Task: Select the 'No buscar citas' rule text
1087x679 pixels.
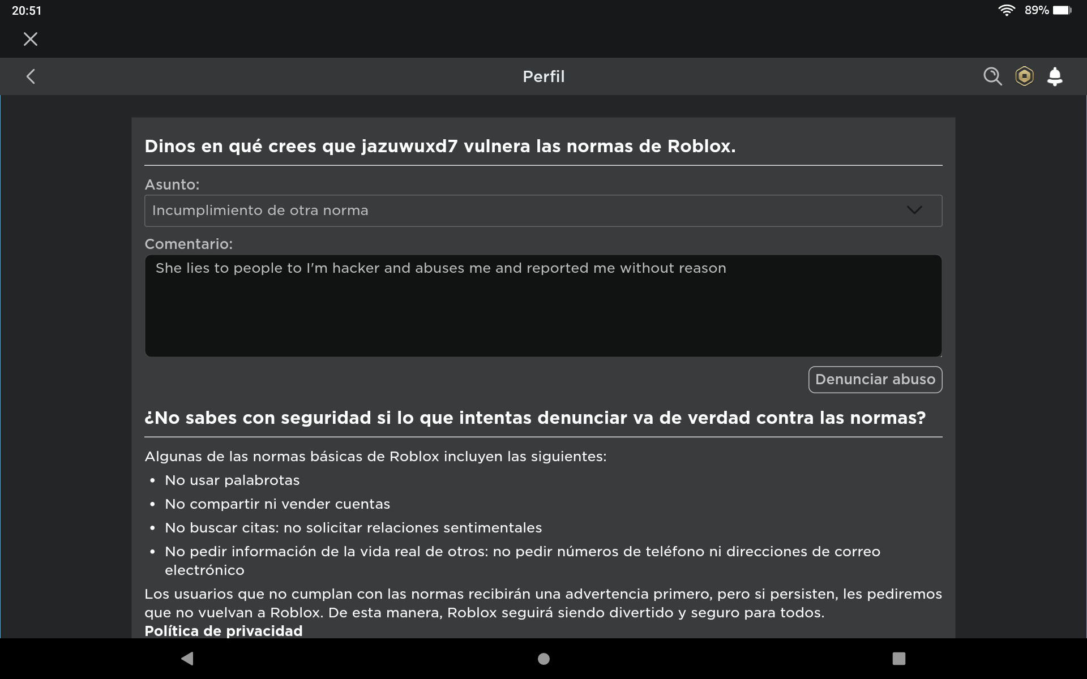Action: pos(353,527)
